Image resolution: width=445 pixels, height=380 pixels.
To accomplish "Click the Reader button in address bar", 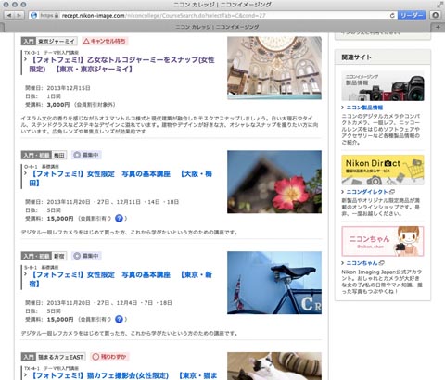I will 412,15.
